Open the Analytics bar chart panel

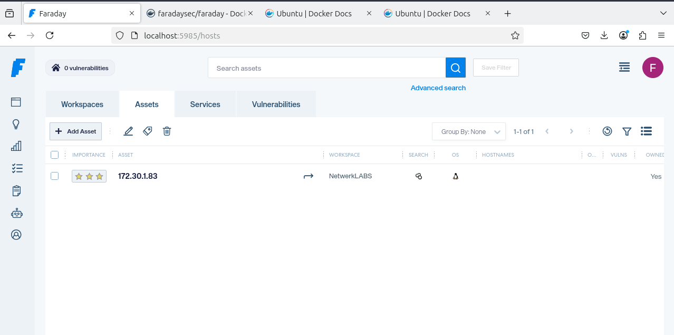point(16,146)
